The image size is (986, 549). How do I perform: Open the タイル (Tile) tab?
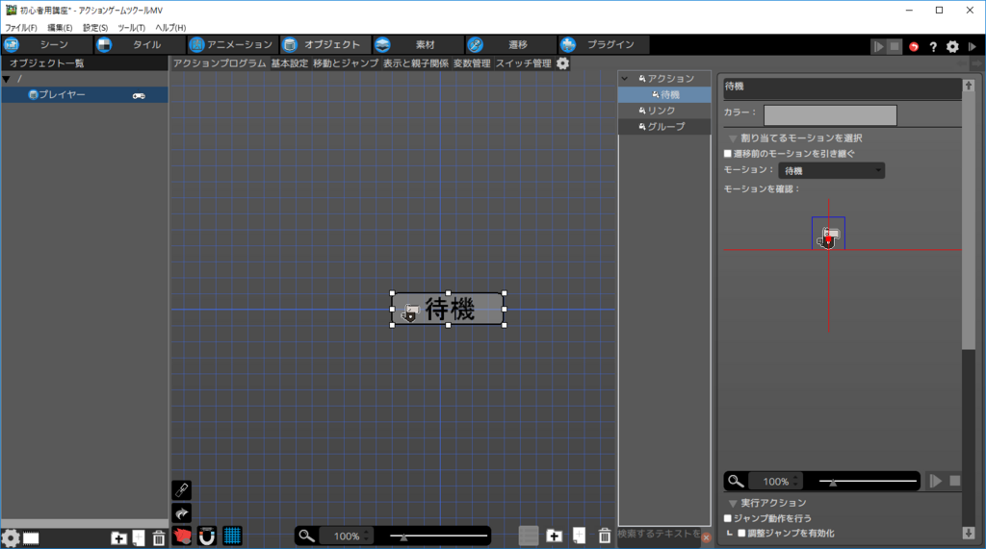(139, 44)
